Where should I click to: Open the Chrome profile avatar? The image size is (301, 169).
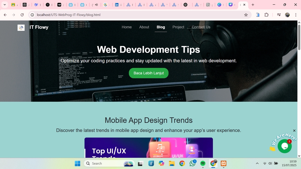(x=288, y=15)
